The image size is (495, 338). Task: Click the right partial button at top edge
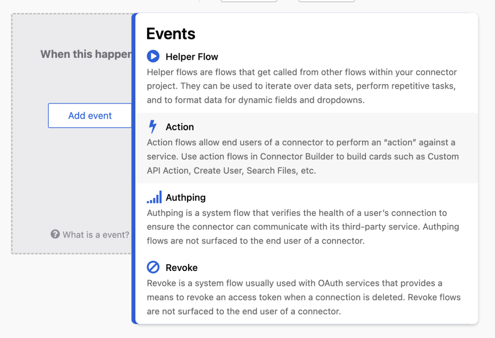click(x=327, y=1)
